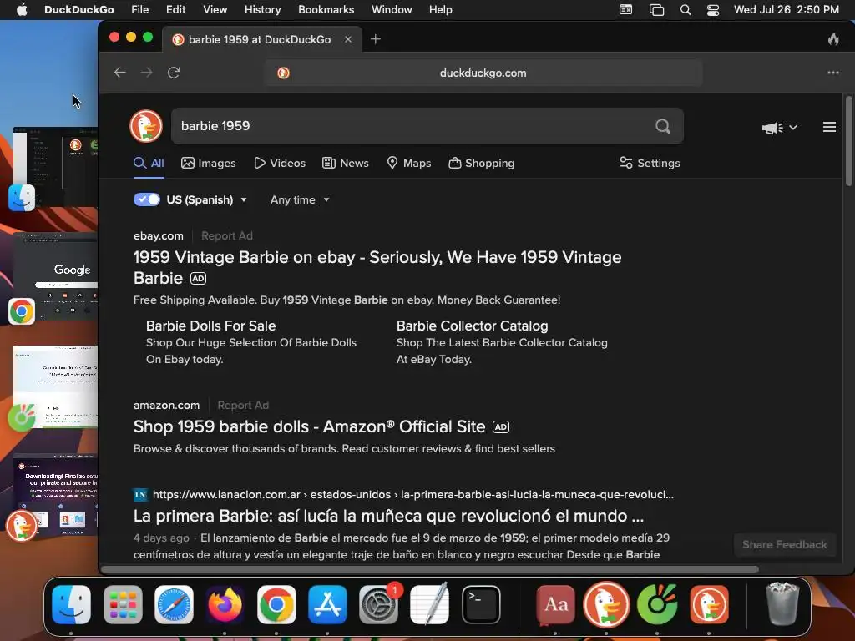Close the barbie 1959 tab

pyautogui.click(x=348, y=39)
